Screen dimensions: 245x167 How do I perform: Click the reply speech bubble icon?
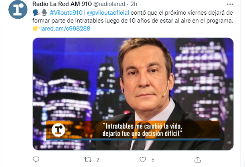tap(36, 159)
